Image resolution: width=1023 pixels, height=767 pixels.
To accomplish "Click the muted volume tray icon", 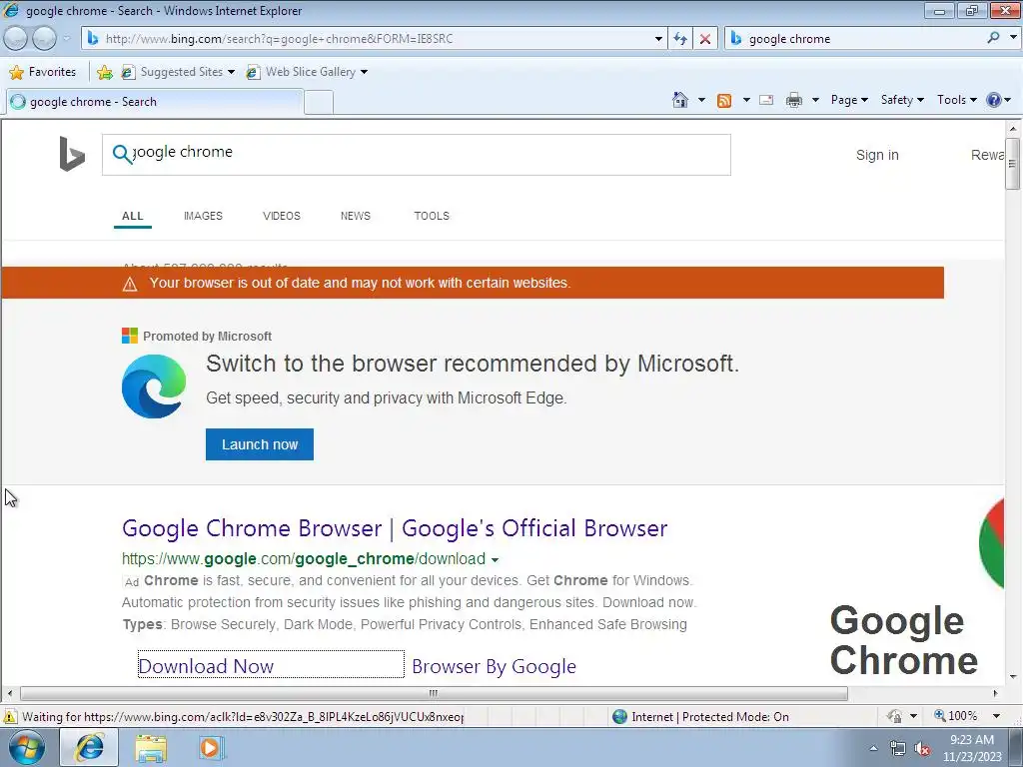I will pos(921,749).
